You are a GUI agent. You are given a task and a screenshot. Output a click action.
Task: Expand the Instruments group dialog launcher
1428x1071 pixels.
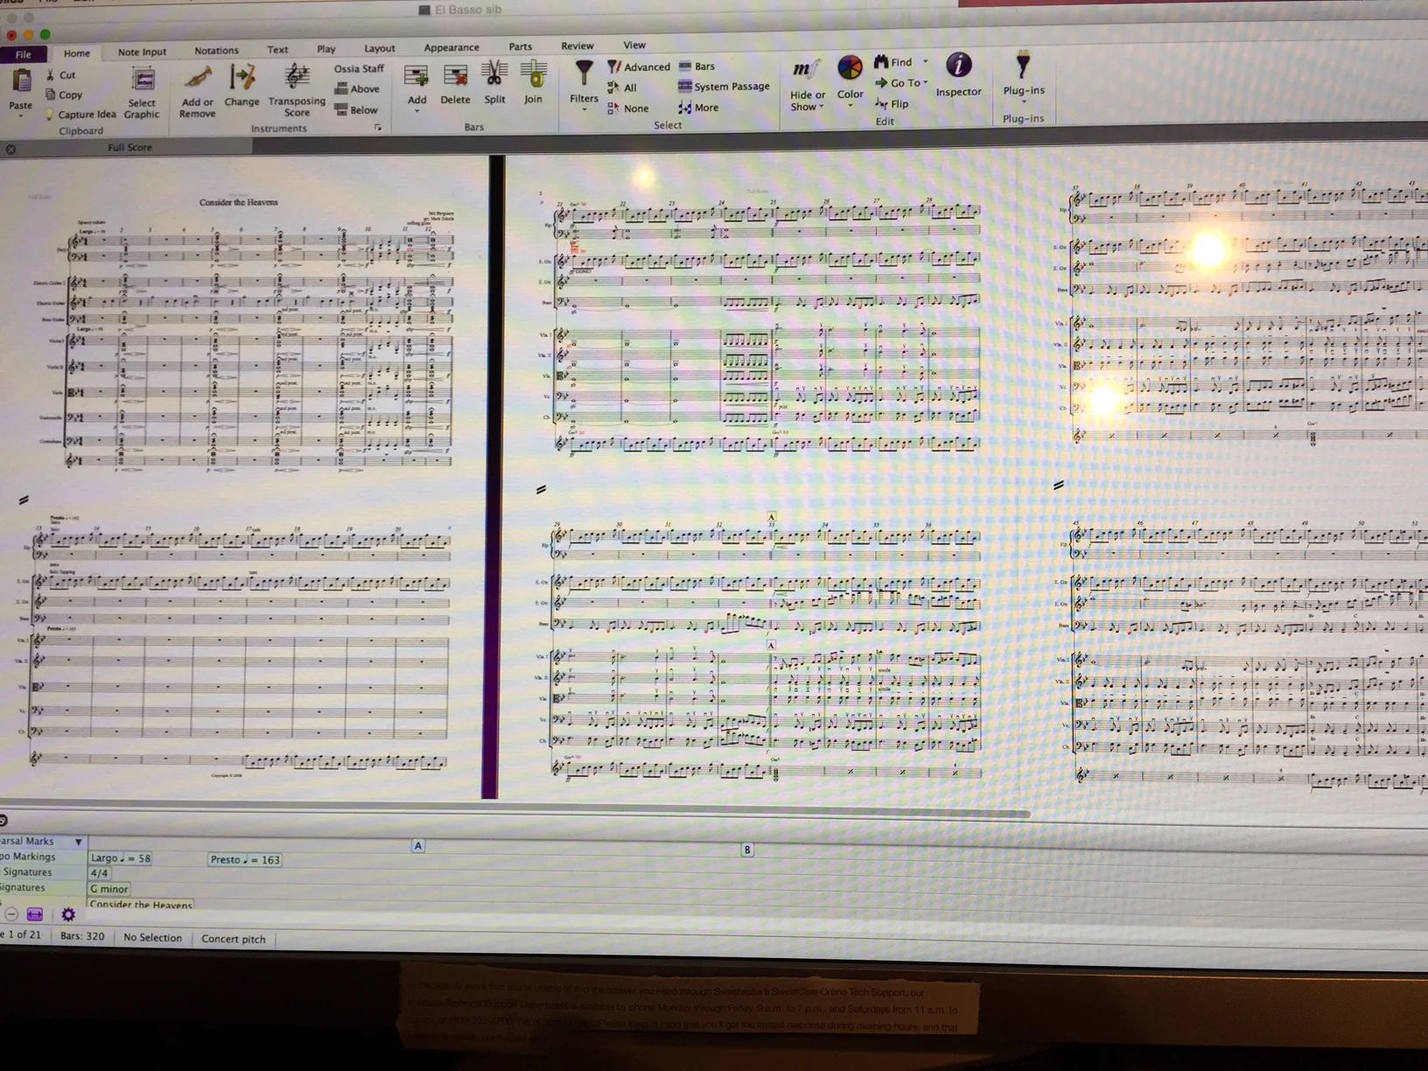378,128
